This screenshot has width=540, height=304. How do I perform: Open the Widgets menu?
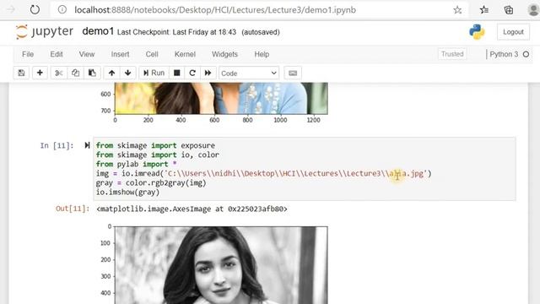tap(225, 54)
